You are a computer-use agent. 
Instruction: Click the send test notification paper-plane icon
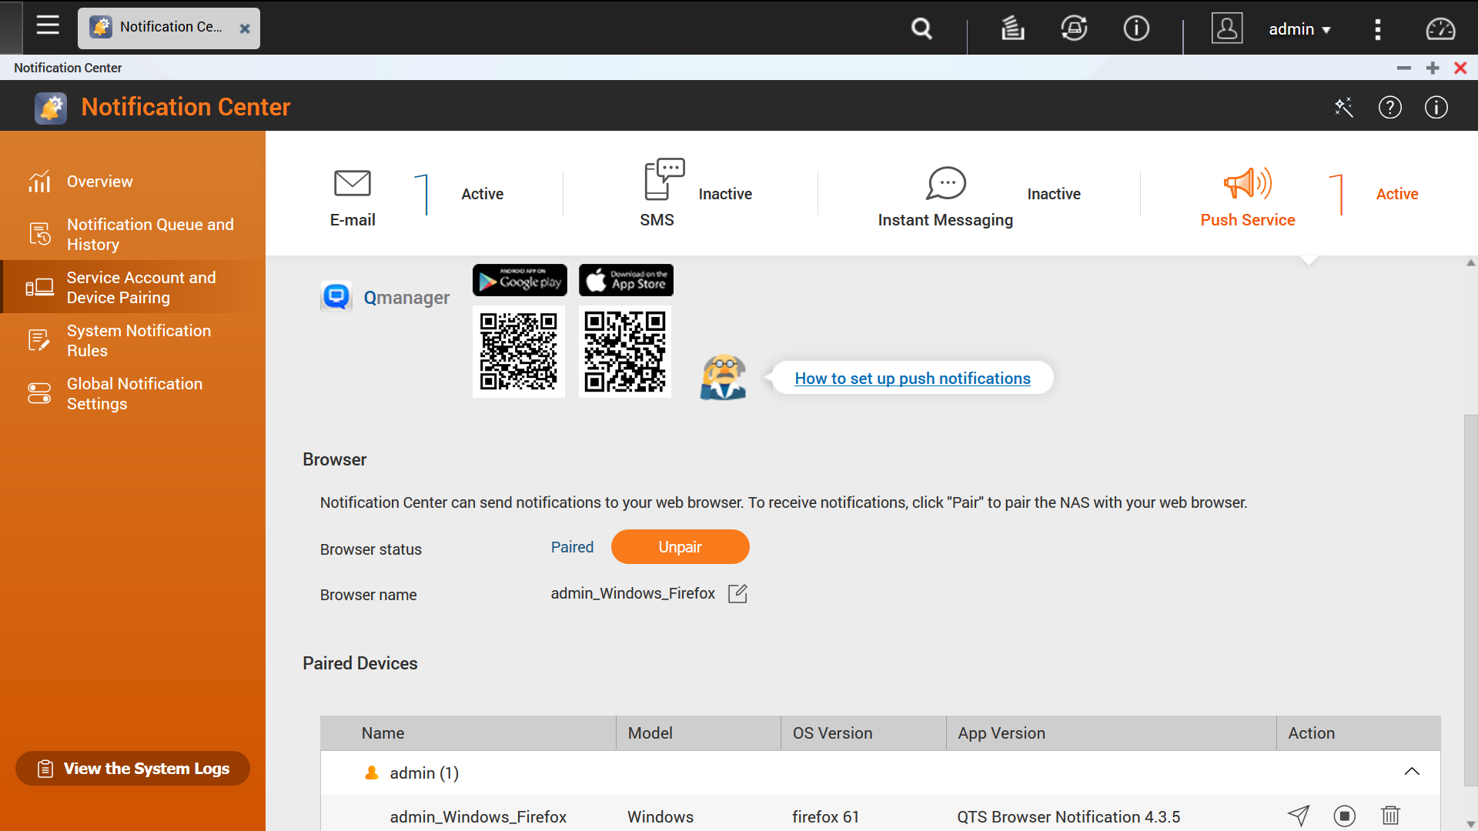click(1299, 816)
